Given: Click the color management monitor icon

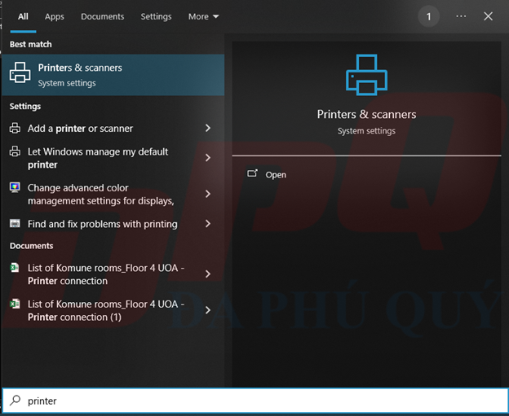Looking at the screenshot, I should coord(15,187).
